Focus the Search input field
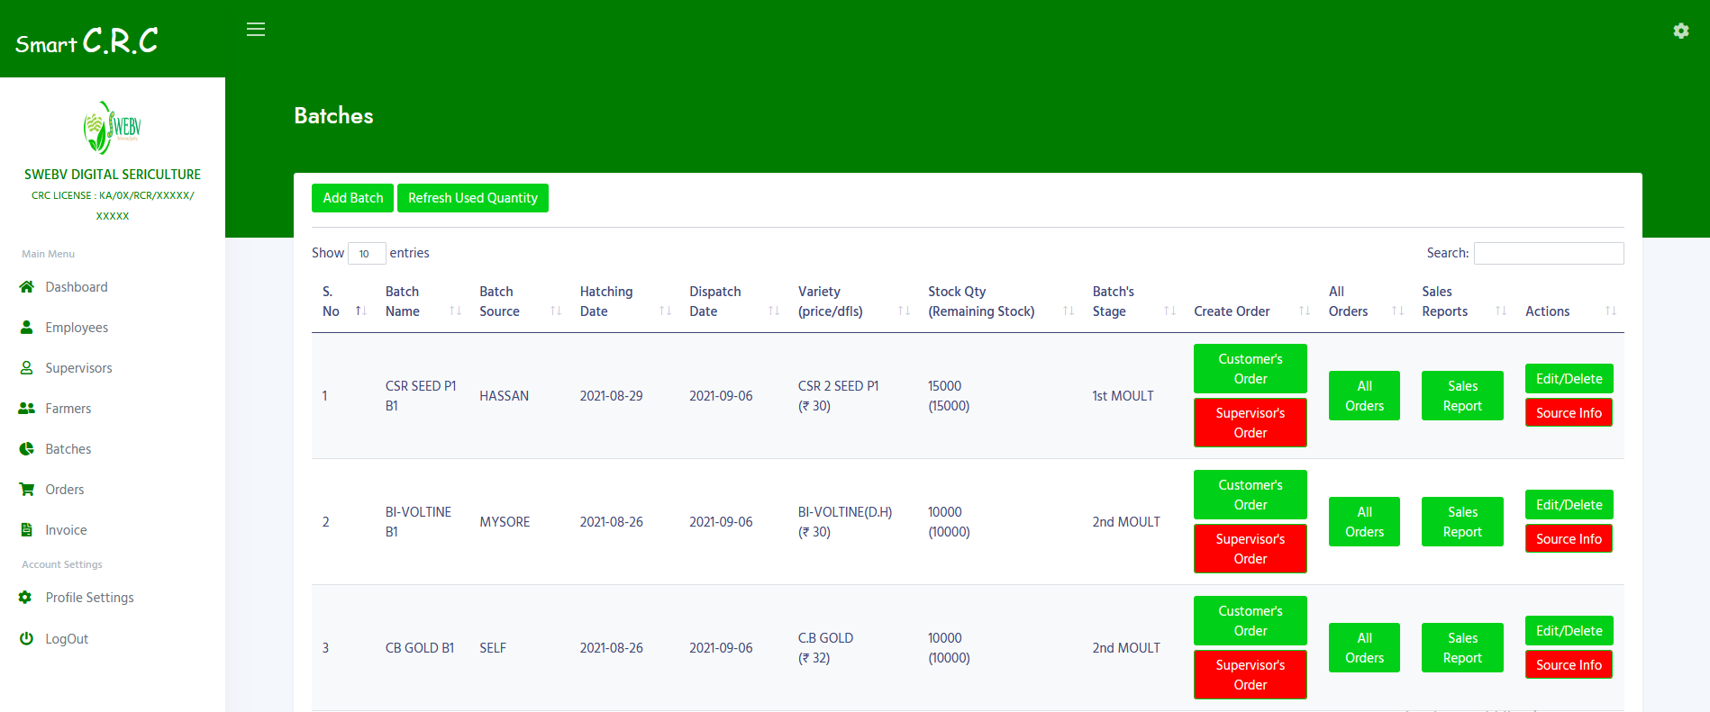This screenshot has height=712, width=1710. click(1548, 254)
